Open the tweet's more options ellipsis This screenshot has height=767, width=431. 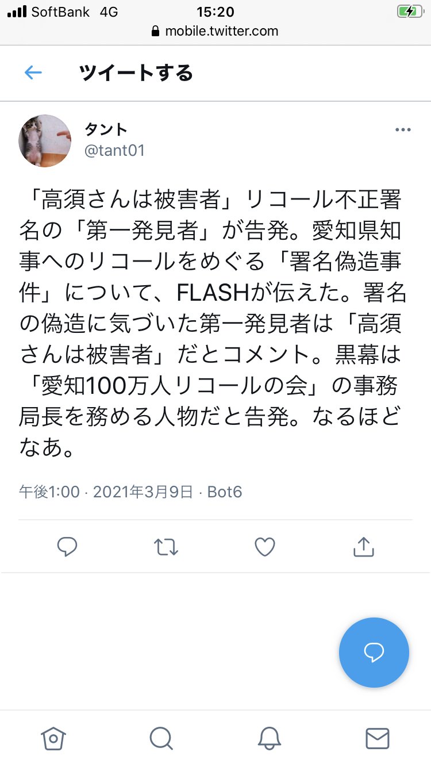[403, 130]
